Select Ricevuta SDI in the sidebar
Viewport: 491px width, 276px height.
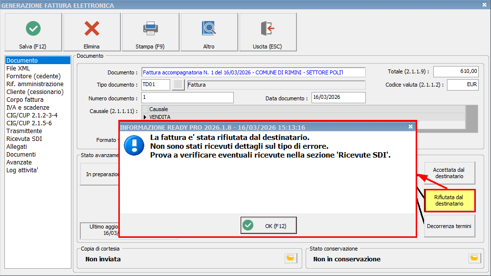pos(24,138)
